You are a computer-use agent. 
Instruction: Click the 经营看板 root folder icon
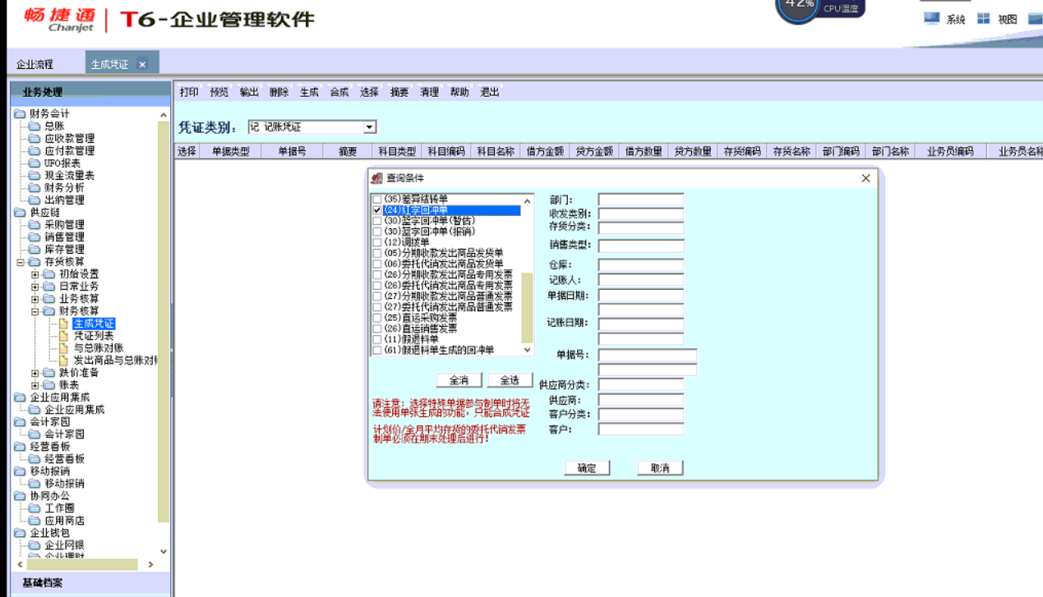click(20, 447)
